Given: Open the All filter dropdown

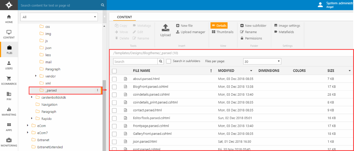Looking at the screenshot, I should [59, 17].
